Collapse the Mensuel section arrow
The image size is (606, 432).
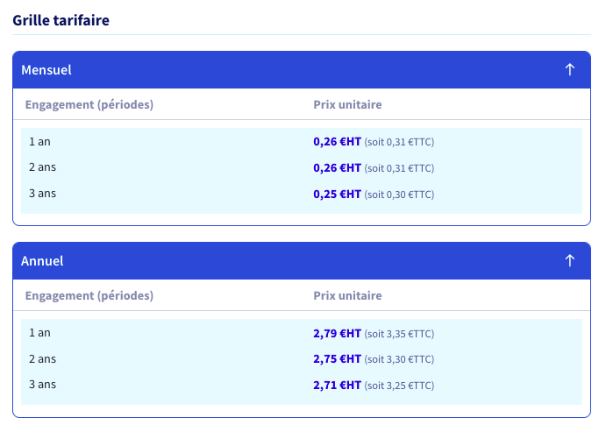[x=570, y=70]
